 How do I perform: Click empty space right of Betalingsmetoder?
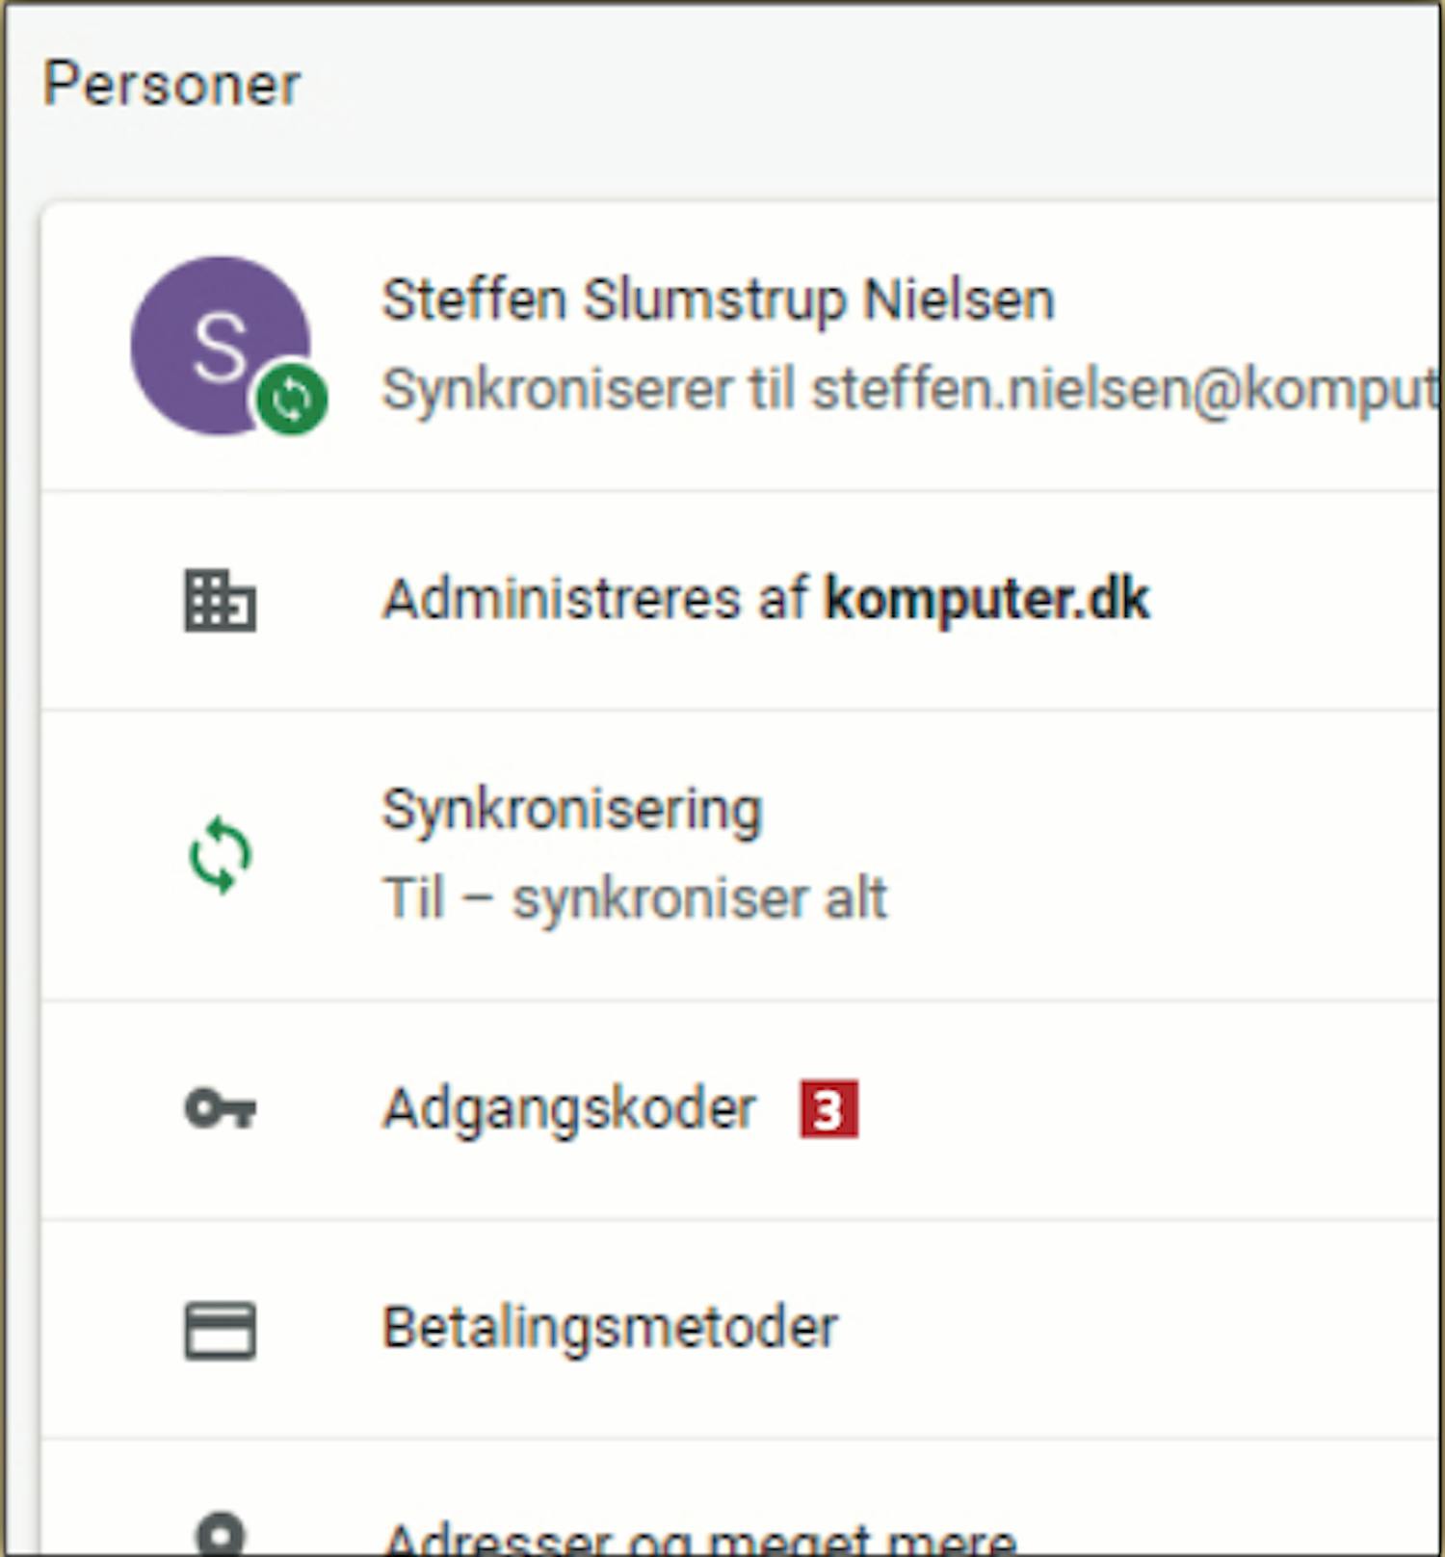(1156, 1329)
